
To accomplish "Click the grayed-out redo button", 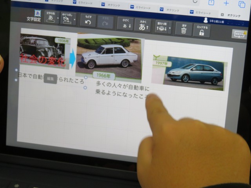I will (105, 22).
